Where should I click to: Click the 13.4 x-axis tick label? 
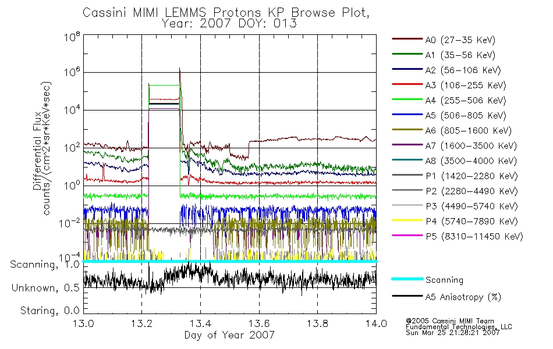200,323
